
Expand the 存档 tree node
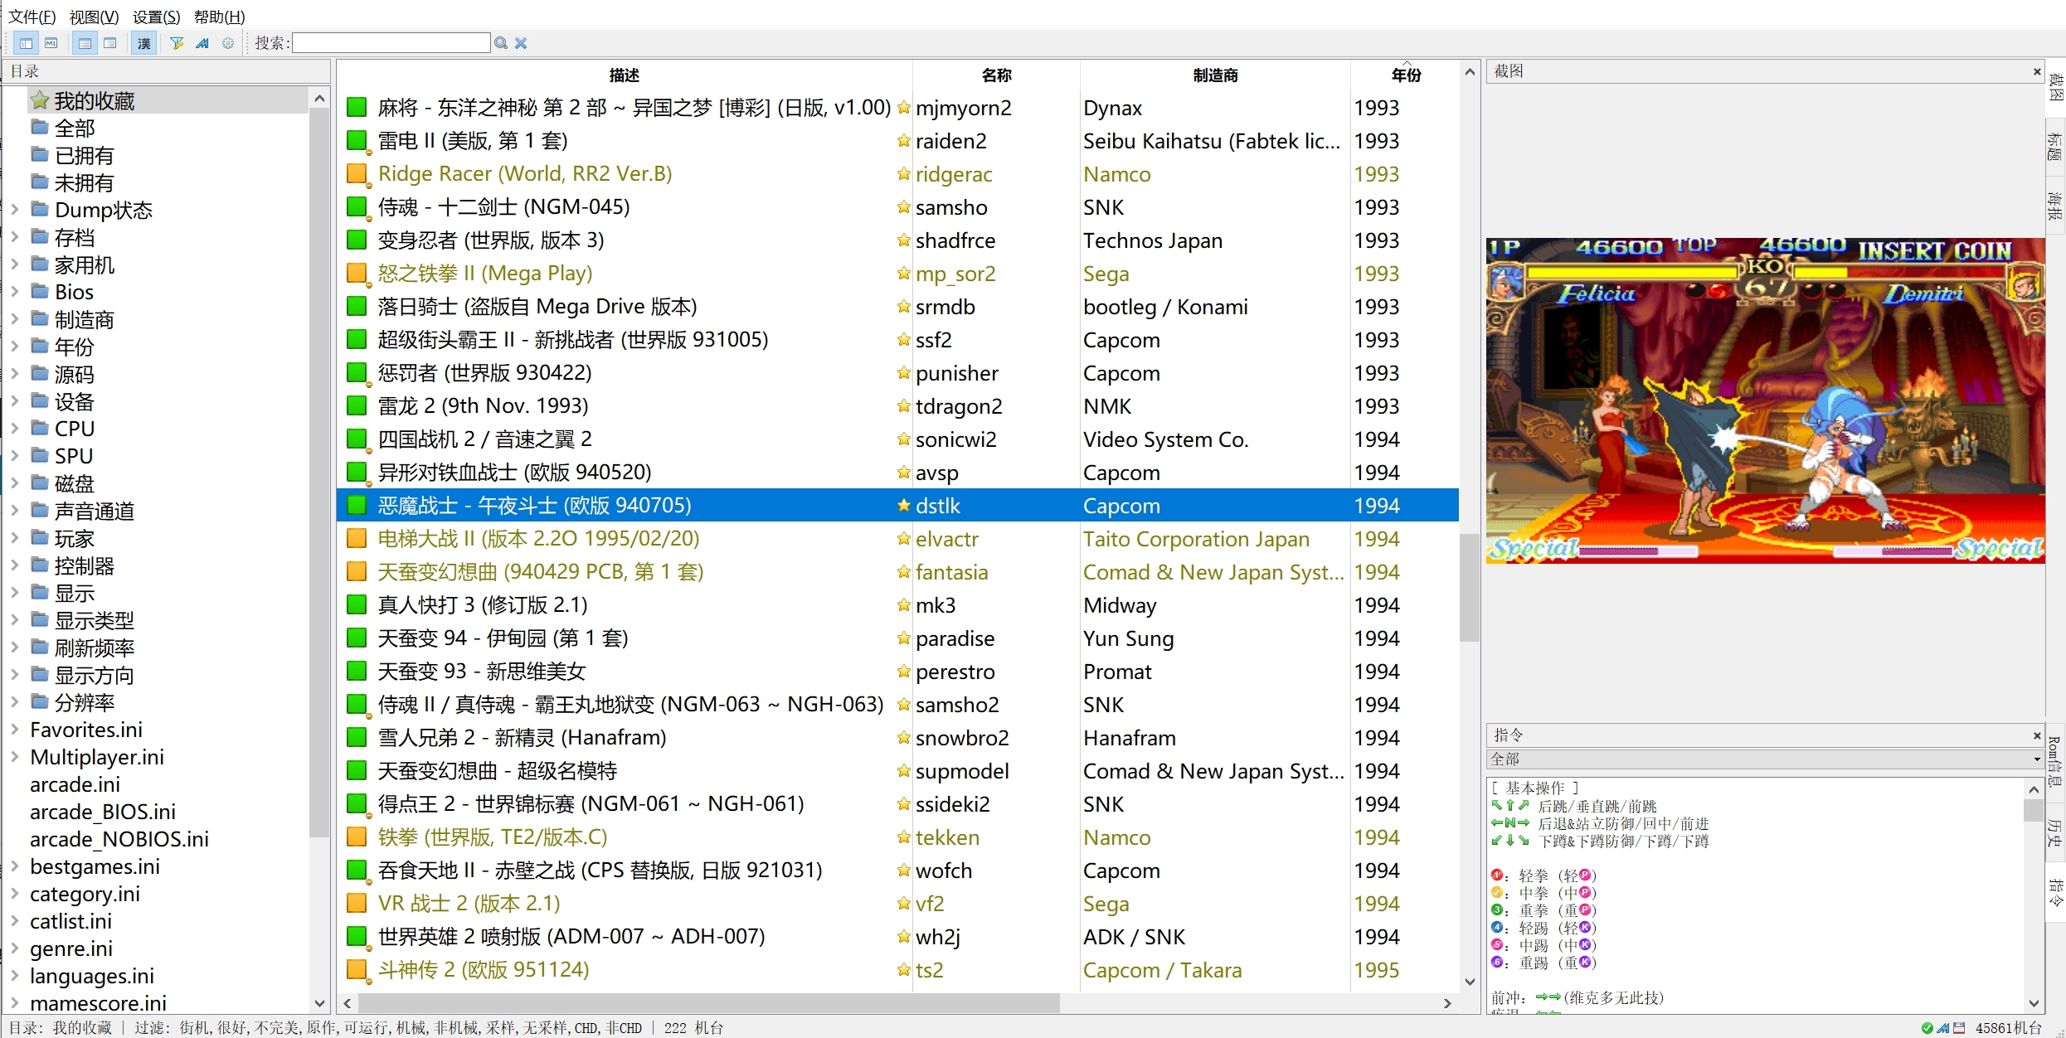click(x=14, y=238)
